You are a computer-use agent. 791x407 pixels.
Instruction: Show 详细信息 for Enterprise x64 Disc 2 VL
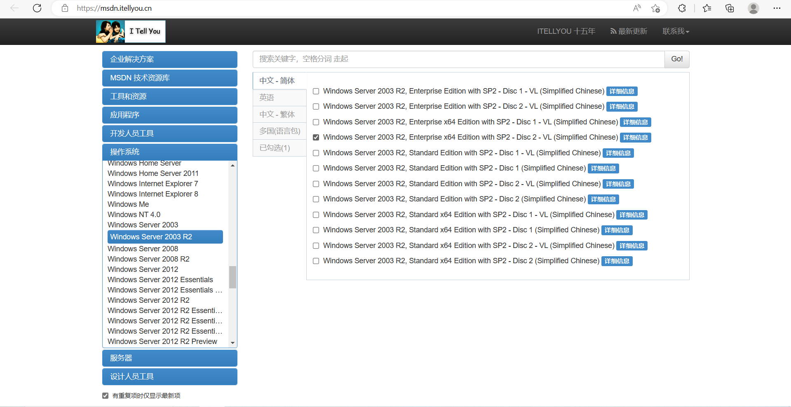[636, 138]
